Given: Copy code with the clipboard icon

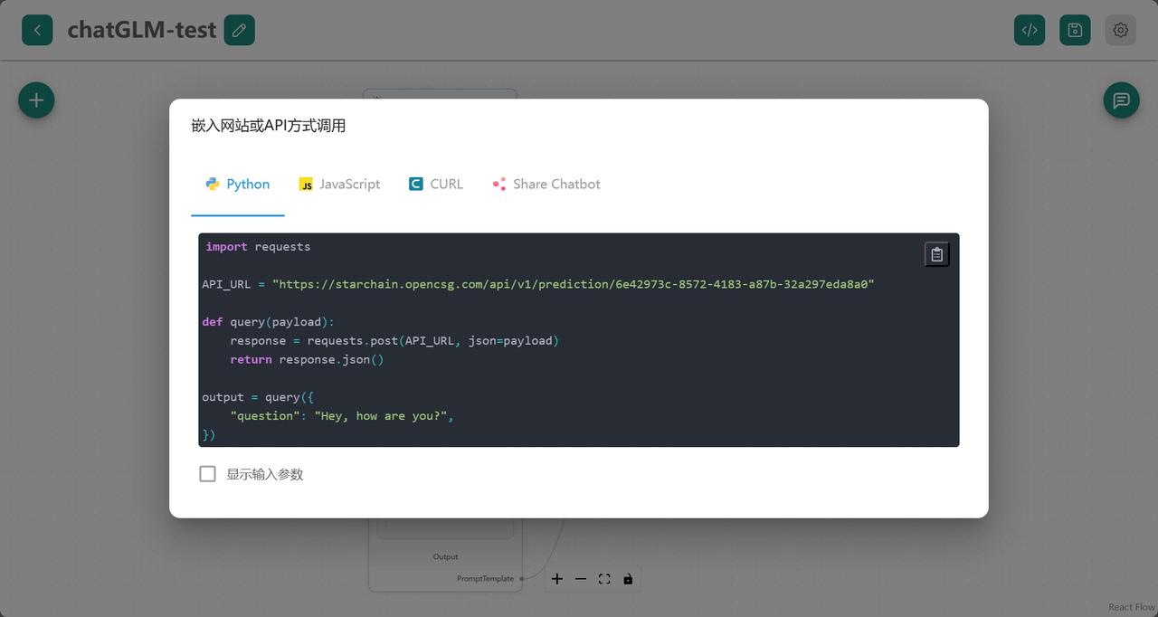Looking at the screenshot, I should 936,254.
